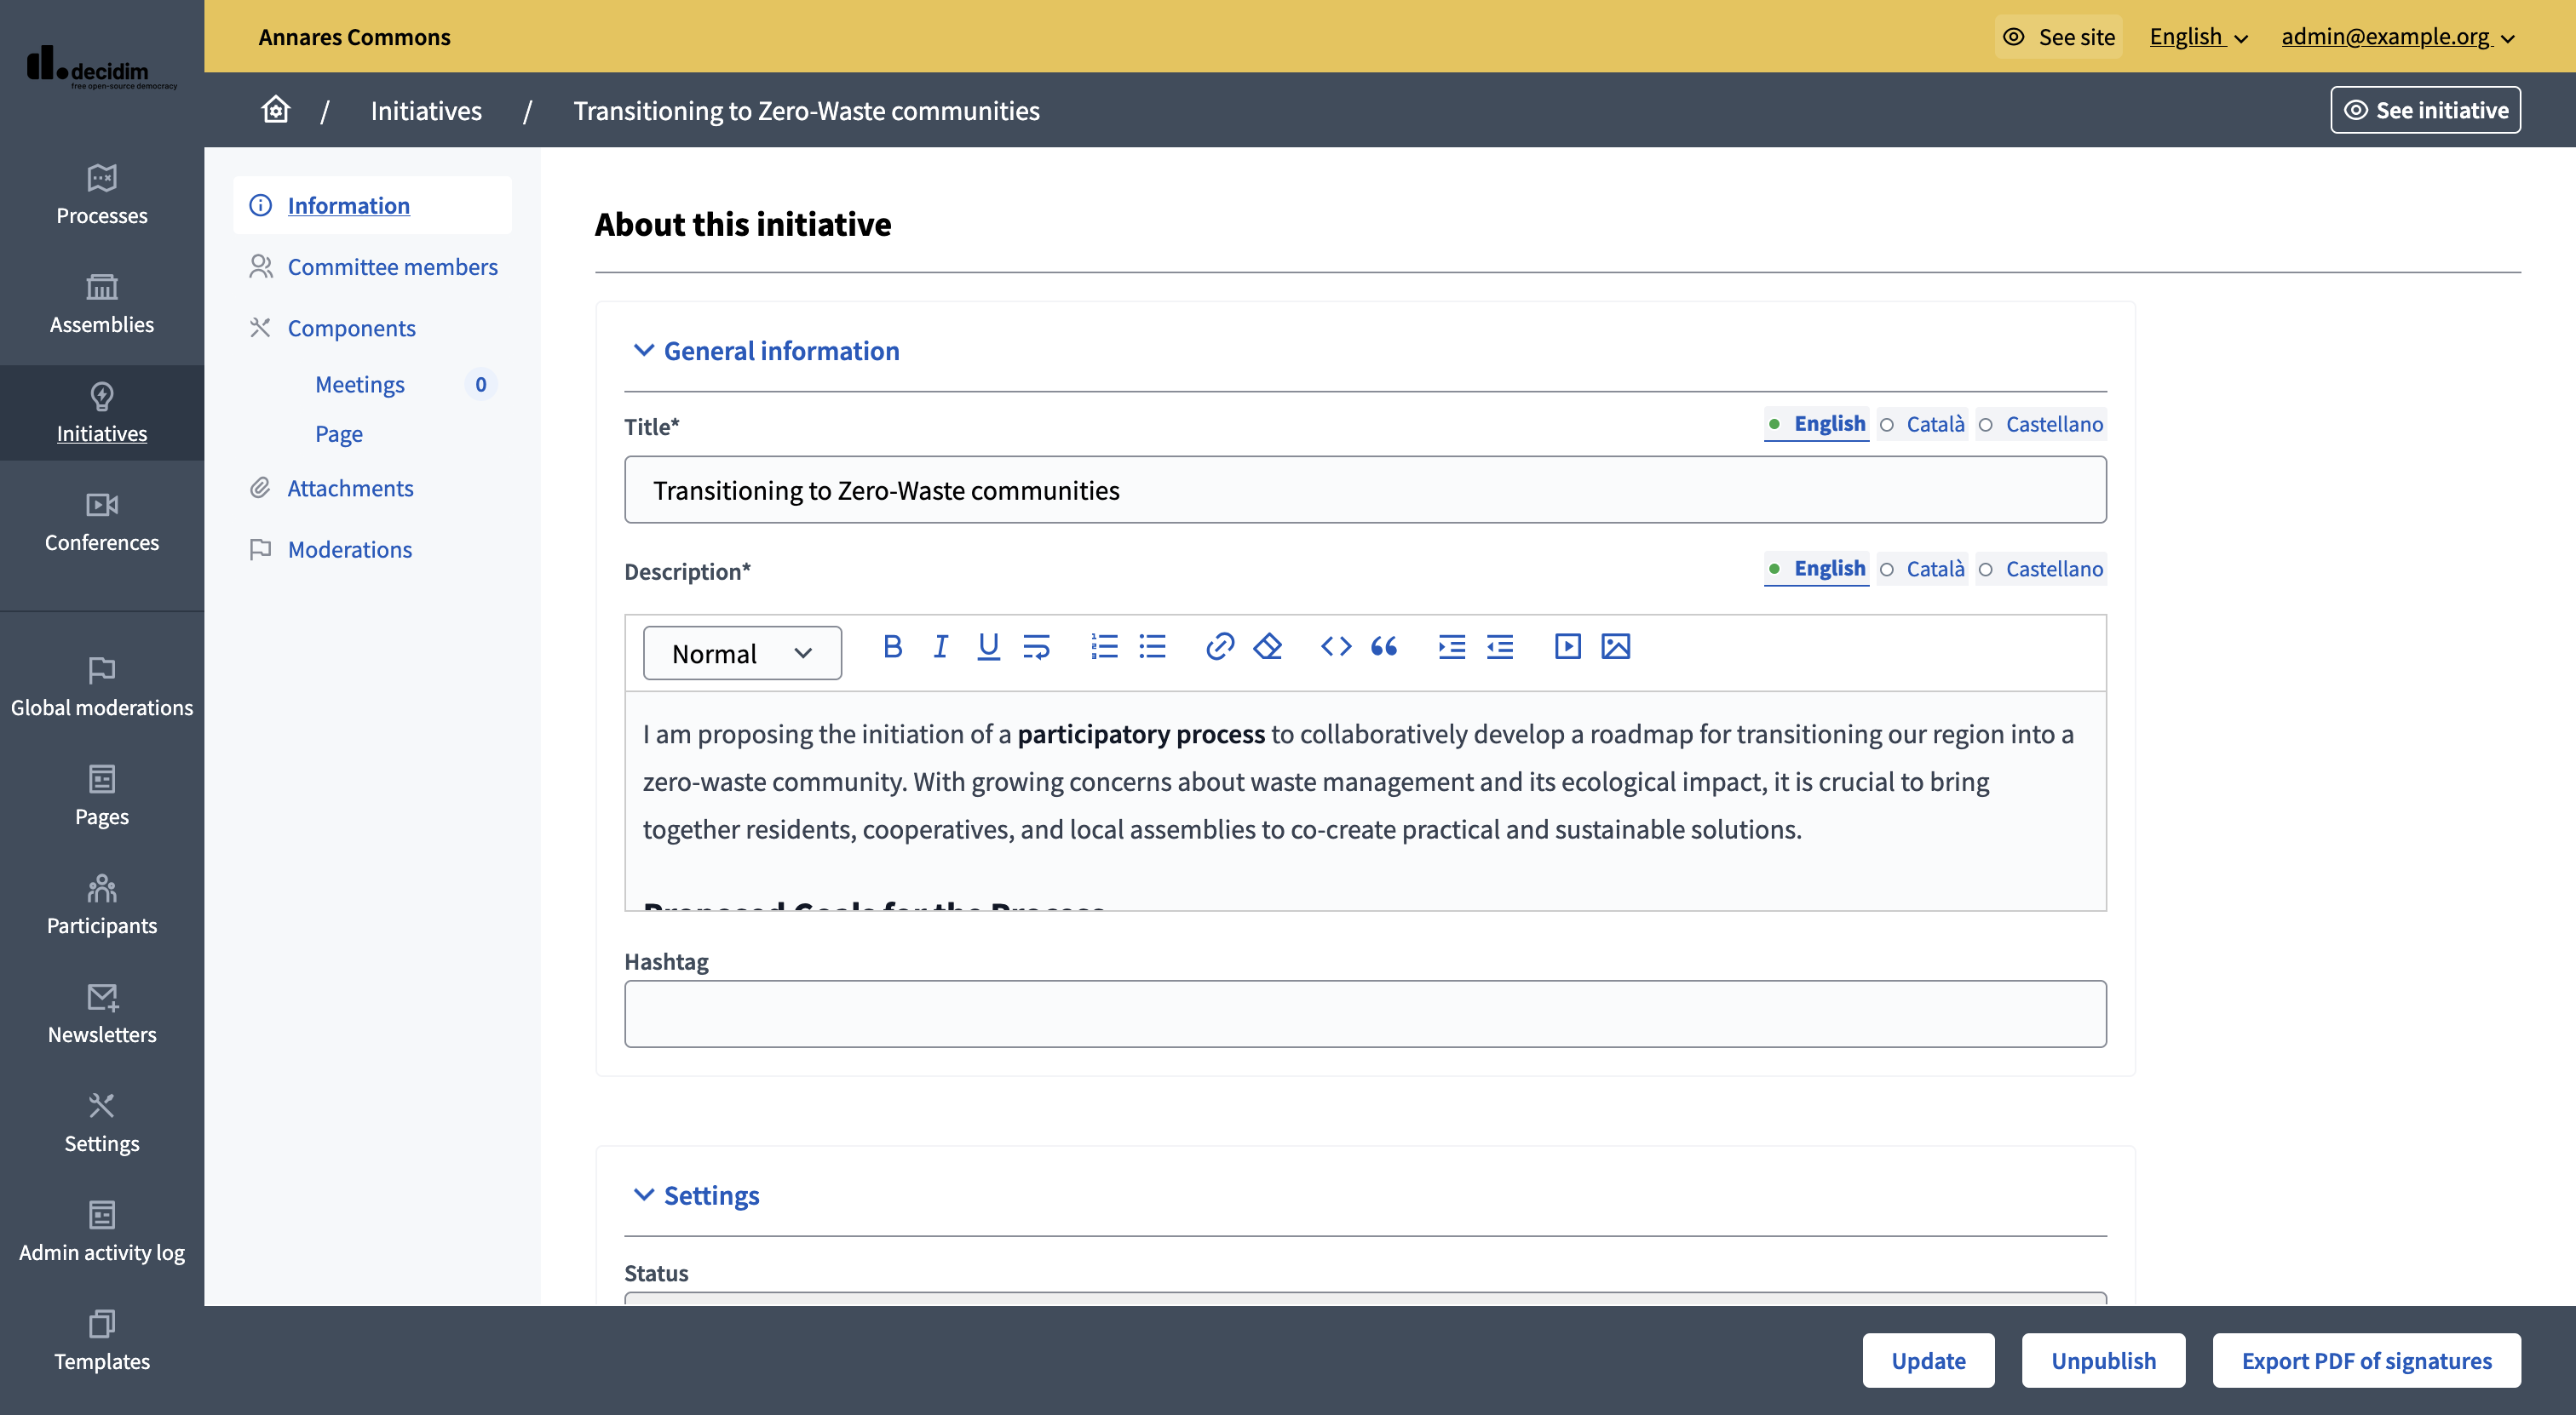Add a blockquote in the description editor
2576x1415 pixels.
pos(1385,646)
